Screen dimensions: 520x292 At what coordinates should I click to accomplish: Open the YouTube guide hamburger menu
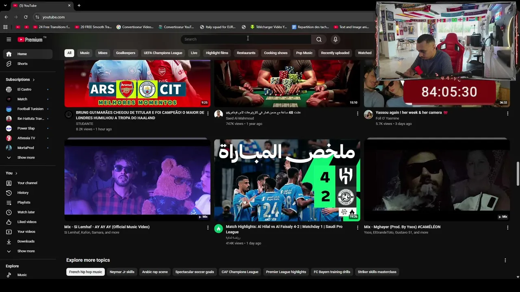pos(9,39)
